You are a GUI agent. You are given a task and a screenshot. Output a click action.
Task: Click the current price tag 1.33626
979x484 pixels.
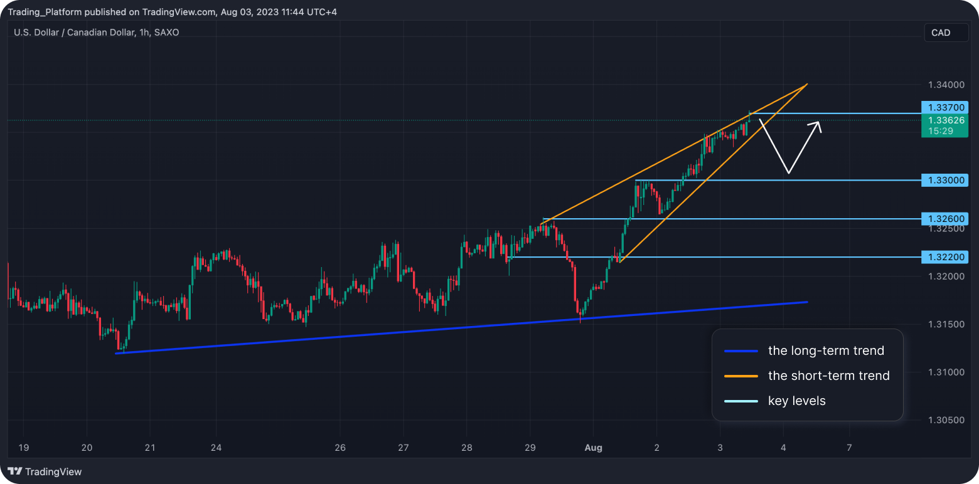tap(945, 120)
